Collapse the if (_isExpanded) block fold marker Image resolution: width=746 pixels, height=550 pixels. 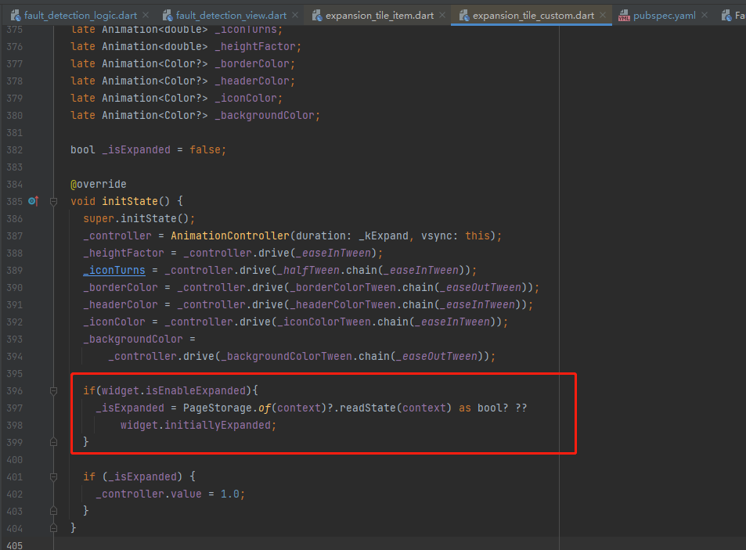tap(54, 476)
